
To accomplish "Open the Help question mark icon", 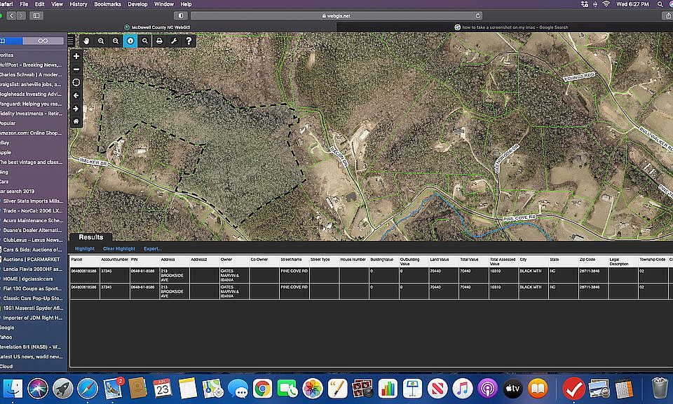I will tap(189, 41).
